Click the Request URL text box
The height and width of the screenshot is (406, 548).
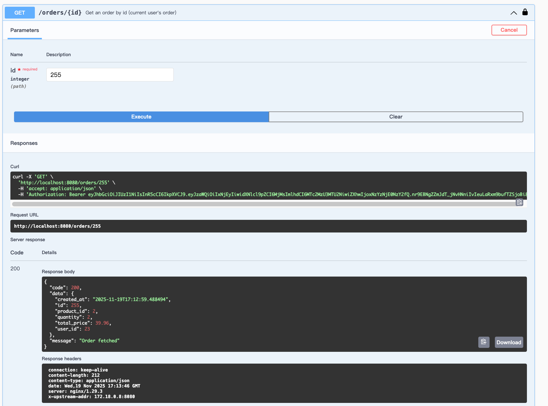[268, 226]
